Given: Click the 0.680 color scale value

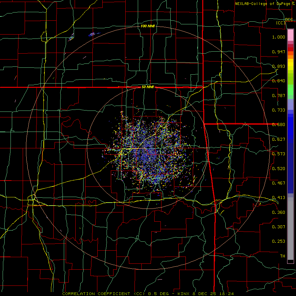Looking at the screenshot, I should point(279,125).
